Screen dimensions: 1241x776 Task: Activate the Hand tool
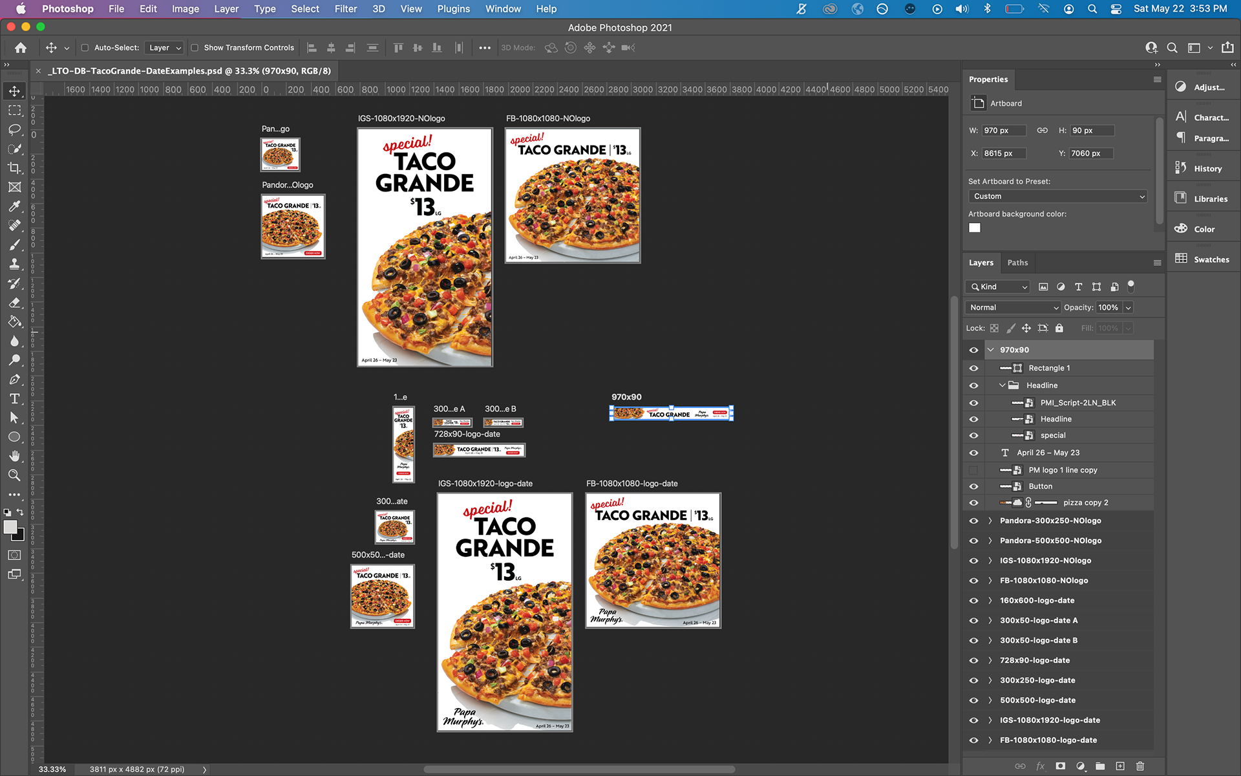click(x=14, y=456)
